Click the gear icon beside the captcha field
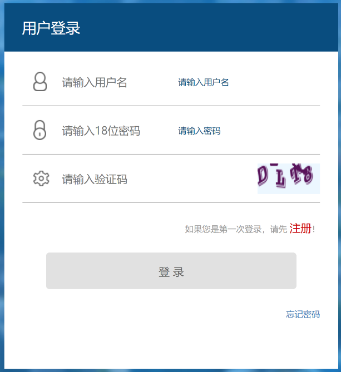Screen dimensions: 341x372 41,178
